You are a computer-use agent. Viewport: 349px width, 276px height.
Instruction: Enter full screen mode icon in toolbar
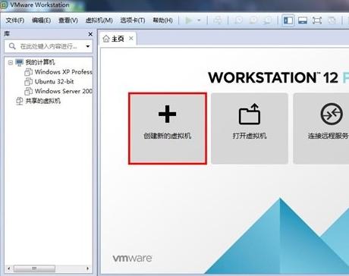tap(317, 20)
